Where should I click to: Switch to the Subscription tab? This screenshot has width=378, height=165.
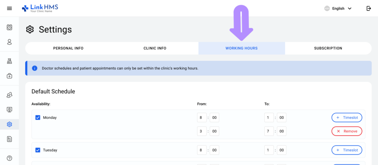coord(328,48)
